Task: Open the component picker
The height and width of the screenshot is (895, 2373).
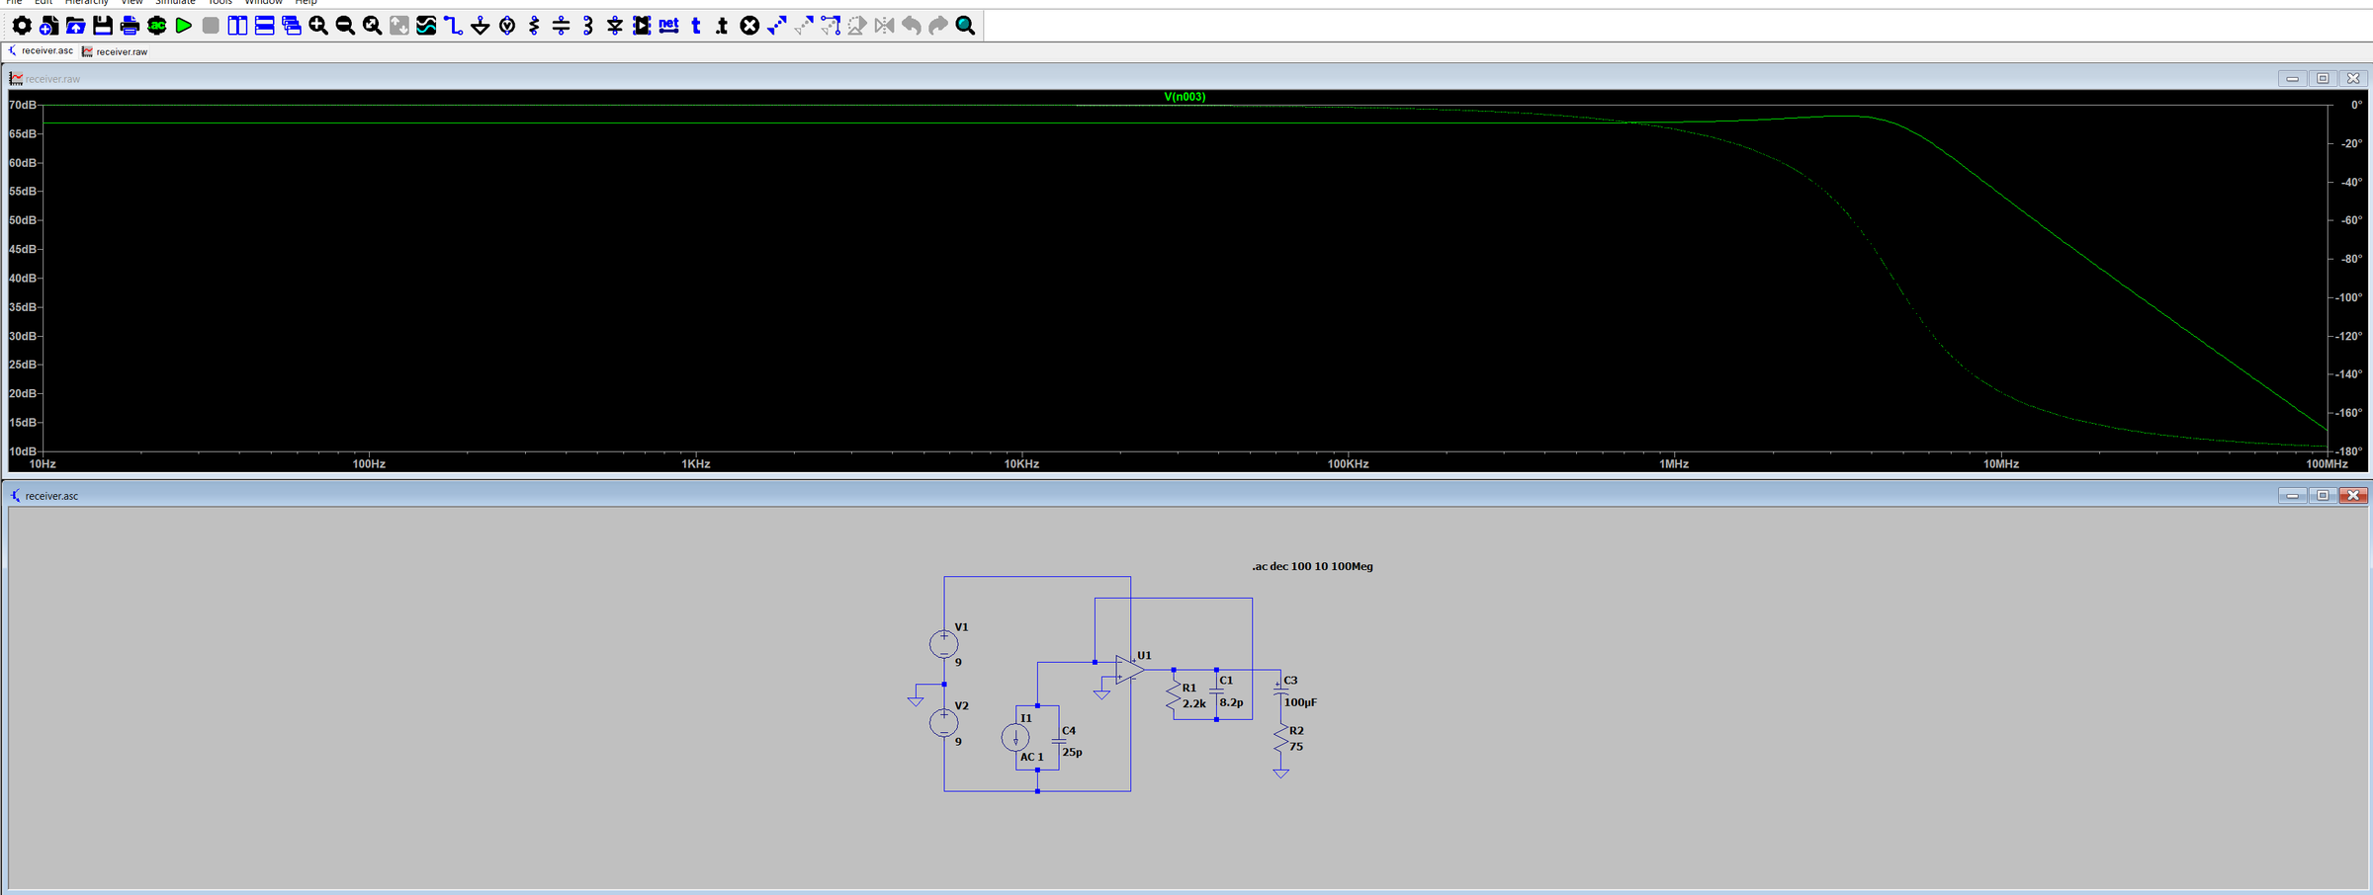Action: click(642, 26)
